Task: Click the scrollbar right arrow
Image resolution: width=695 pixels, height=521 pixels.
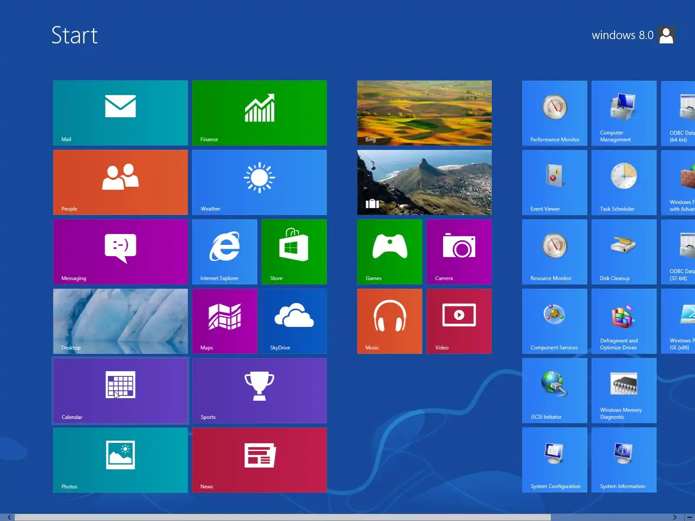Action: [675, 517]
